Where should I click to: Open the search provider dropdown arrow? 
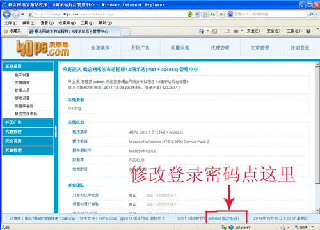(317, 14)
